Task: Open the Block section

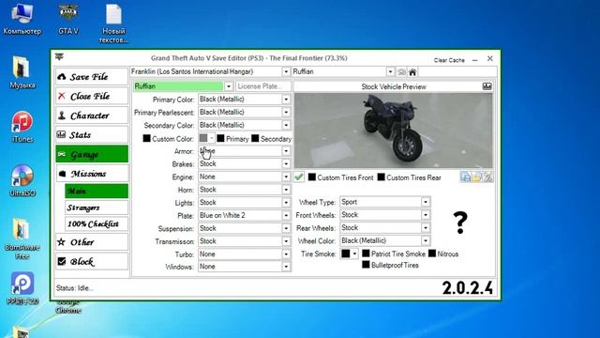Action: pos(92,261)
